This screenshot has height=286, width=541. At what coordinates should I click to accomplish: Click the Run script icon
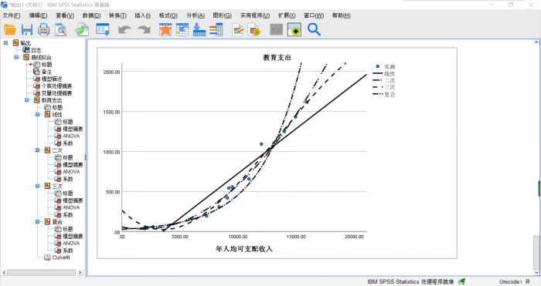(x=254, y=30)
